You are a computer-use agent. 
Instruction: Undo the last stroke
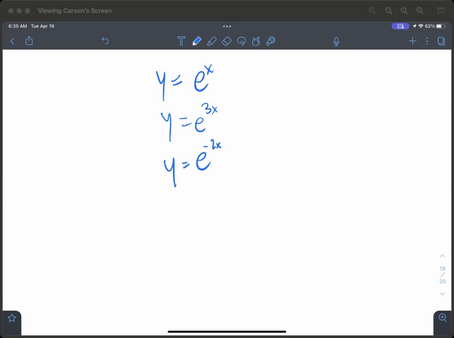[x=105, y=40]
